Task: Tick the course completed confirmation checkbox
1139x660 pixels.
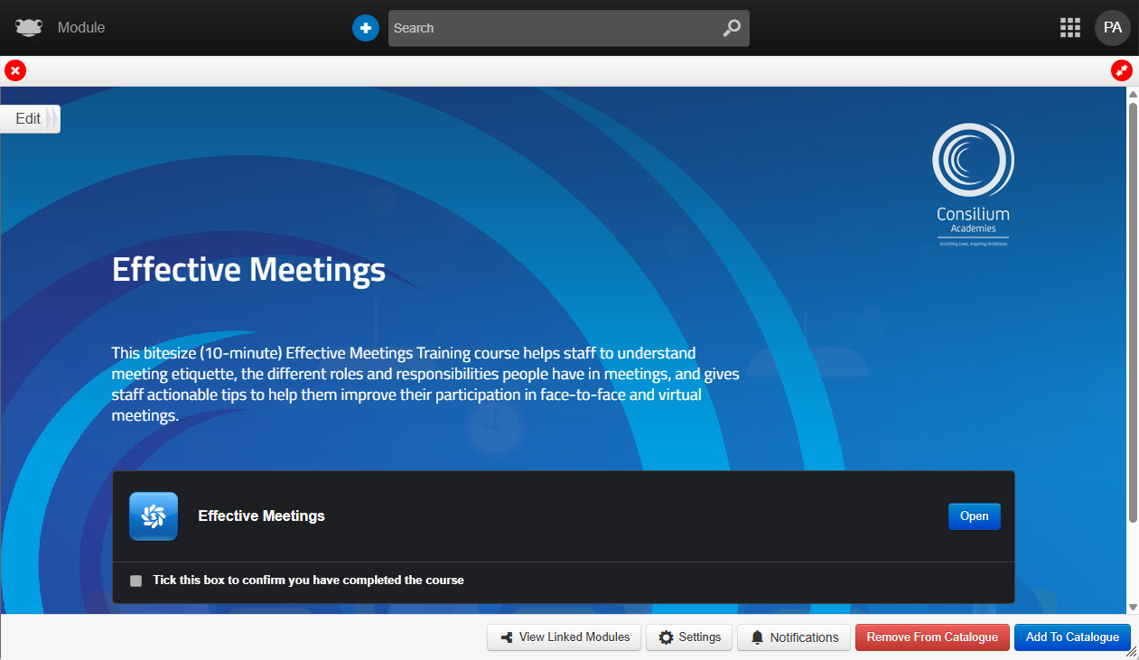Action: [x=136, y=581]
